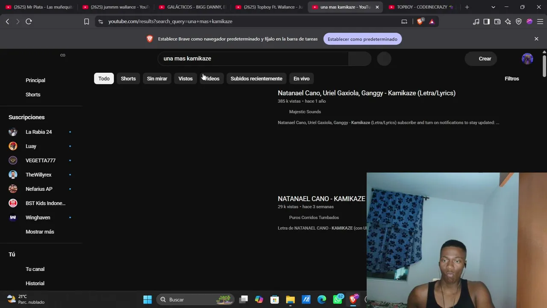Open the Brave hamburger main menu
Image resolution: width=547 pixels, height=308 pixels.
click(x=540, y=21)
